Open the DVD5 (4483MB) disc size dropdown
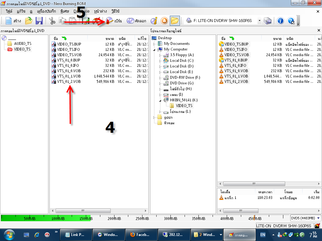 coord(318,218)
